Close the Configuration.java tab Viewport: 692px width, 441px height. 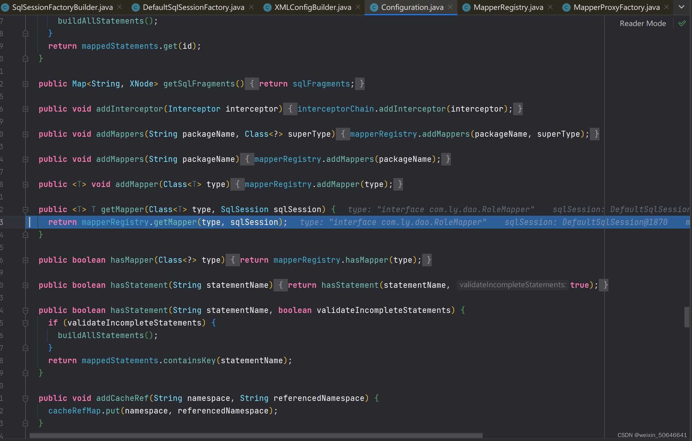[450, 7]
